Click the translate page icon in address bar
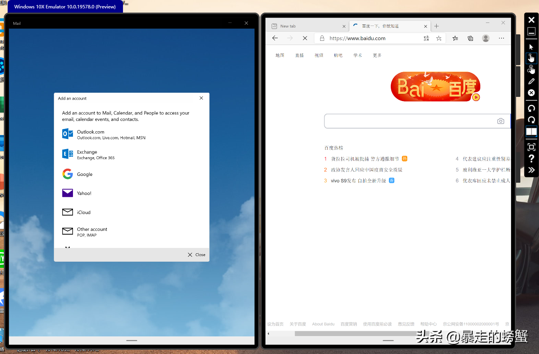Screen dimensions: 539x354 (x=426, y=38)
